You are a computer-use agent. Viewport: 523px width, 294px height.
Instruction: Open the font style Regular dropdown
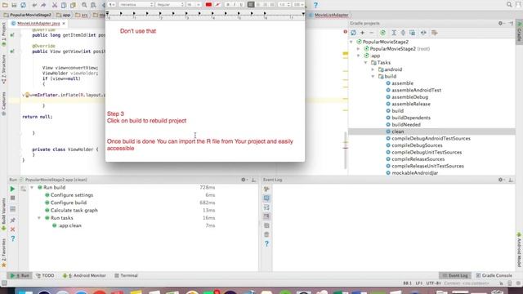click(170, 5)
